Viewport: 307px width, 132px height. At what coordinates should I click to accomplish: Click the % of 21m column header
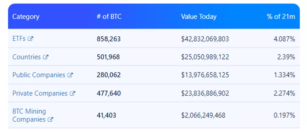(x=281, y=16)
